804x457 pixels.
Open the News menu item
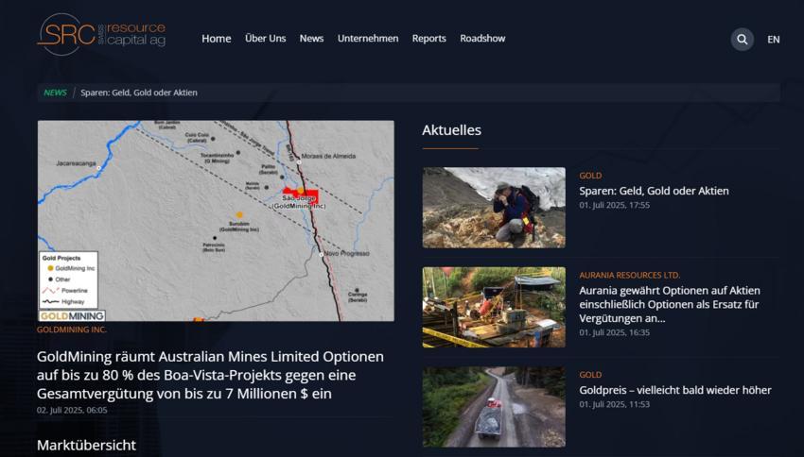tap(311, 39)
